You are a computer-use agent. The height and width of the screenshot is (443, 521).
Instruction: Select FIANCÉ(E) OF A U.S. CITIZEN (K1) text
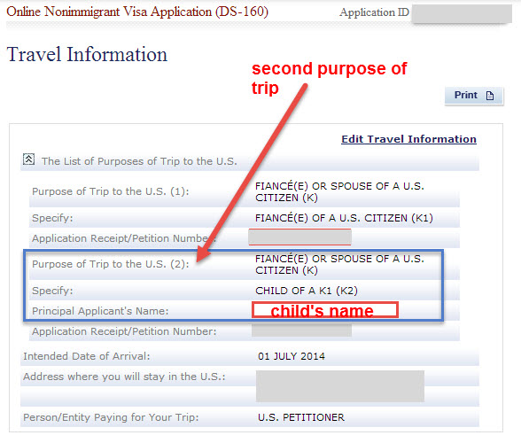point(344,218)
